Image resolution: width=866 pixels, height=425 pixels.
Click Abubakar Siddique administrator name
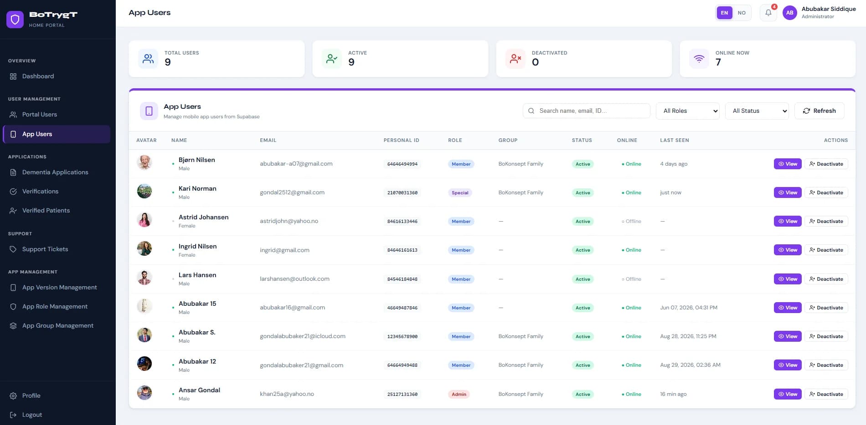(x=829, y=9)
